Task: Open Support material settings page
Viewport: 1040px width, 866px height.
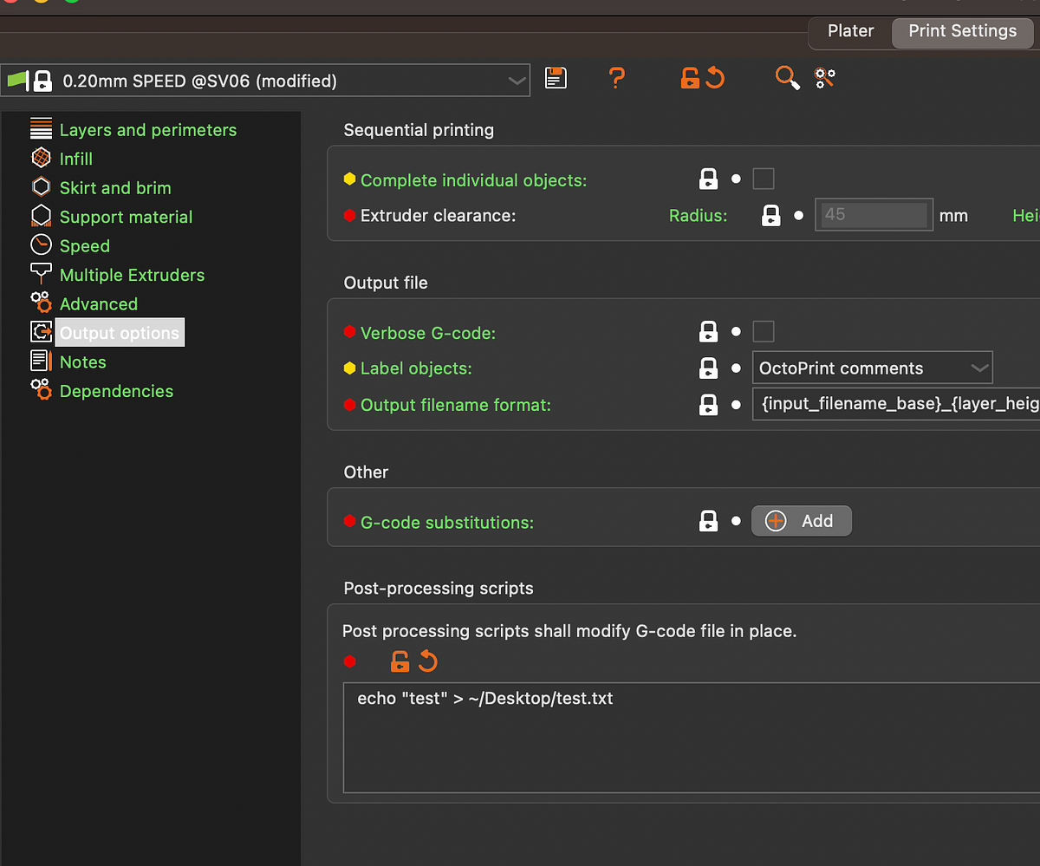Action: (126, 217)
